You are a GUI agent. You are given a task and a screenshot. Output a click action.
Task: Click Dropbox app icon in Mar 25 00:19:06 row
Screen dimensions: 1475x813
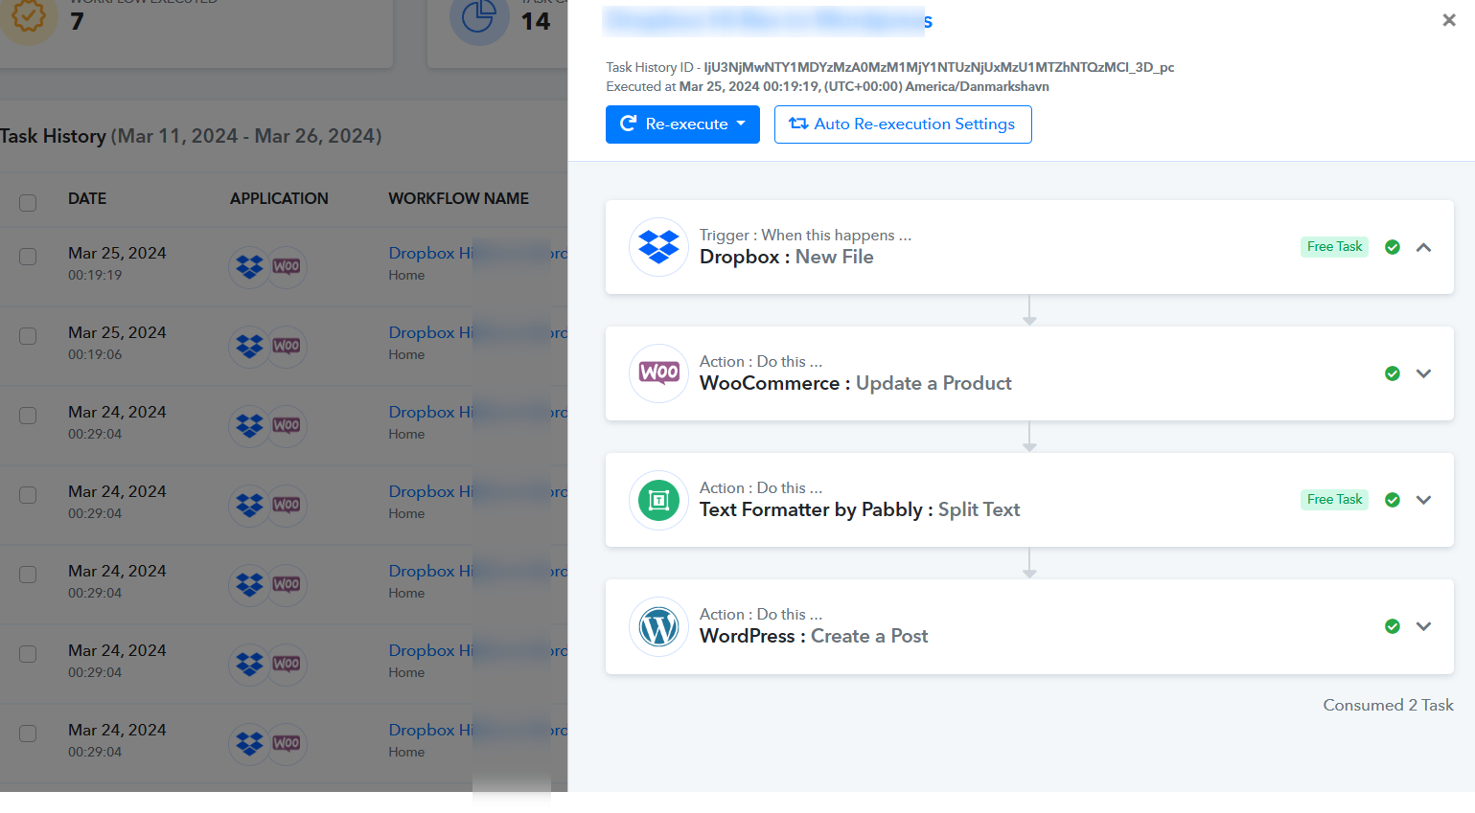click(250, 346)
